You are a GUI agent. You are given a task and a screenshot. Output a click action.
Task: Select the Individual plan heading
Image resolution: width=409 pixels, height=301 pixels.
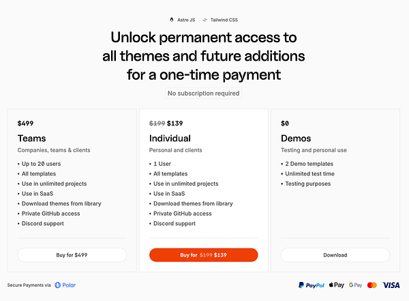[170, 138]
